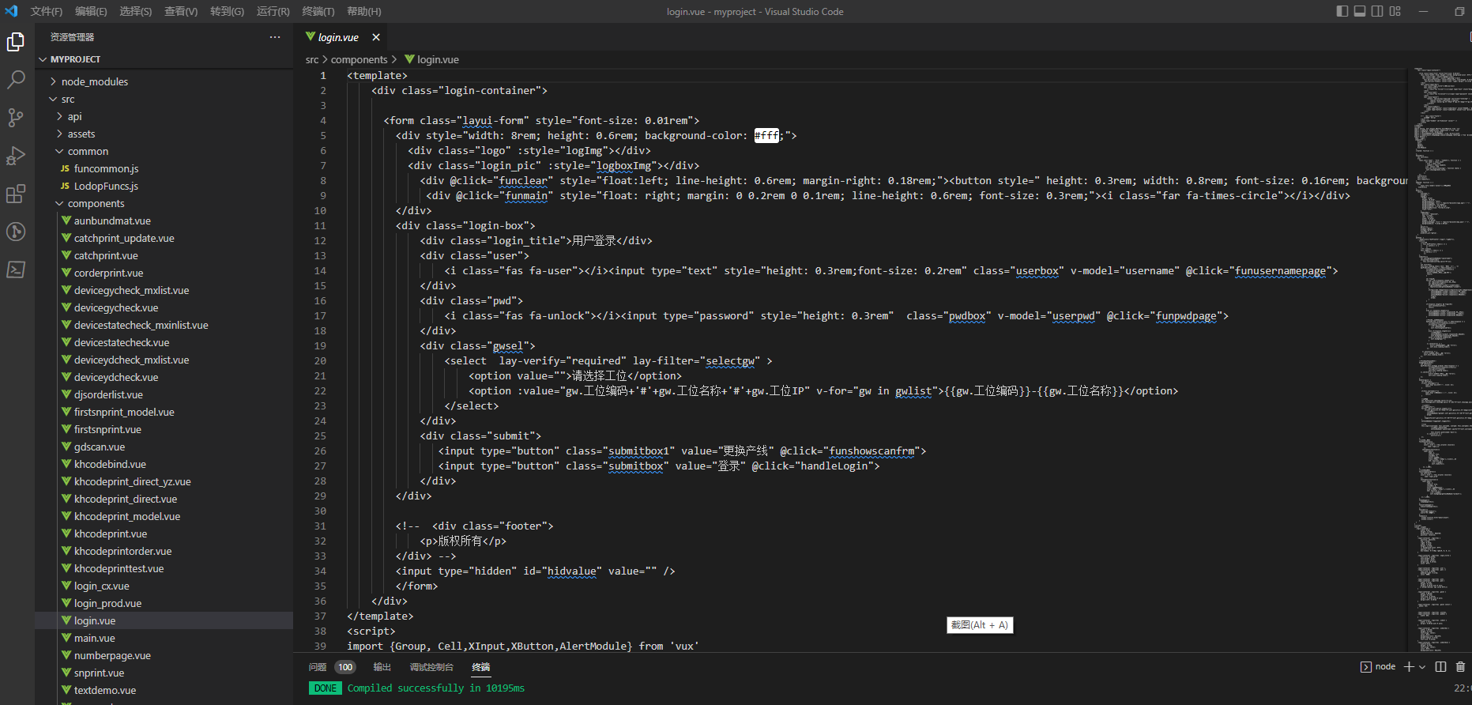Switch to the 输出 panel tab
1472x705 pixels.
point(382,667)
